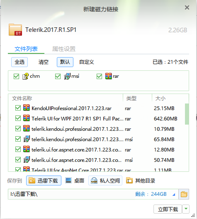Image resolution: width=197 pixels, height=219 pixels.
Task: Click the rar icon of Telerik UI for WPF row
Action: (27, 118)
